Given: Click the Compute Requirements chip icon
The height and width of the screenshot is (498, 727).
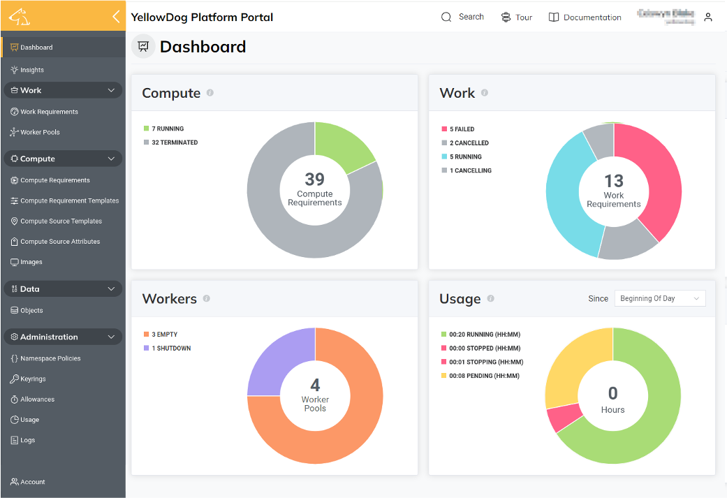Looking at the screenshot, I should (x=15, y=180).
